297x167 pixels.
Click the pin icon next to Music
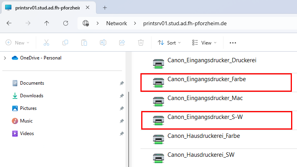click(x=122, y=121)
